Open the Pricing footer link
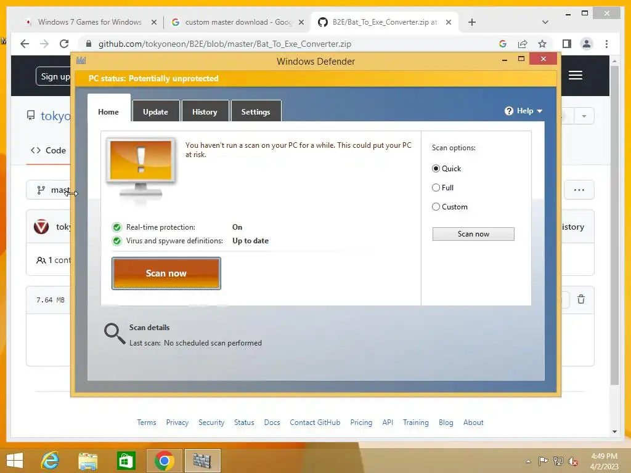The image size is (631, 473). [x=361, y=422]
